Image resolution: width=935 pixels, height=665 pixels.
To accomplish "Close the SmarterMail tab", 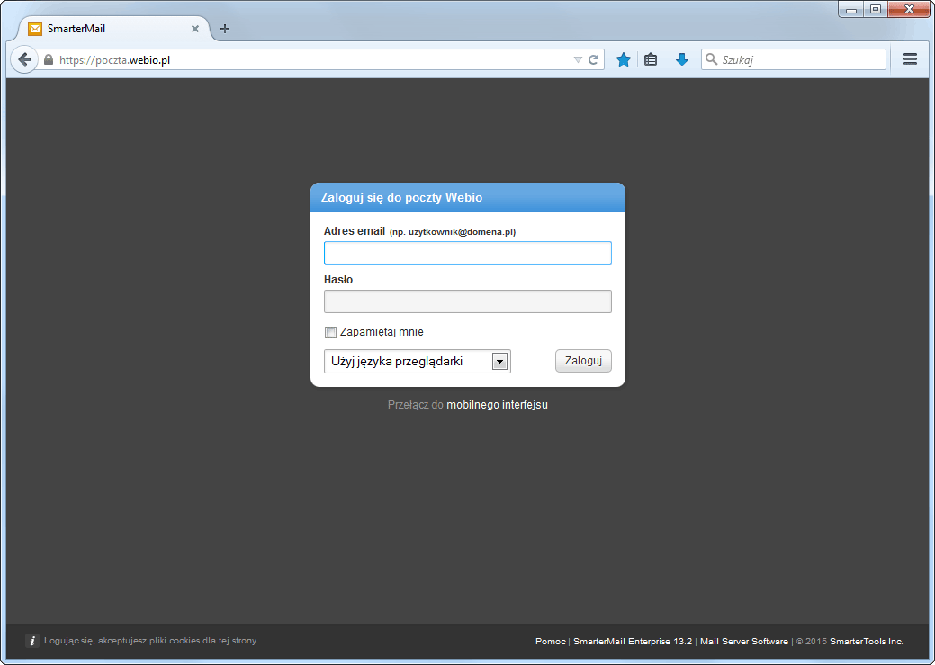I will pos(195,29).
